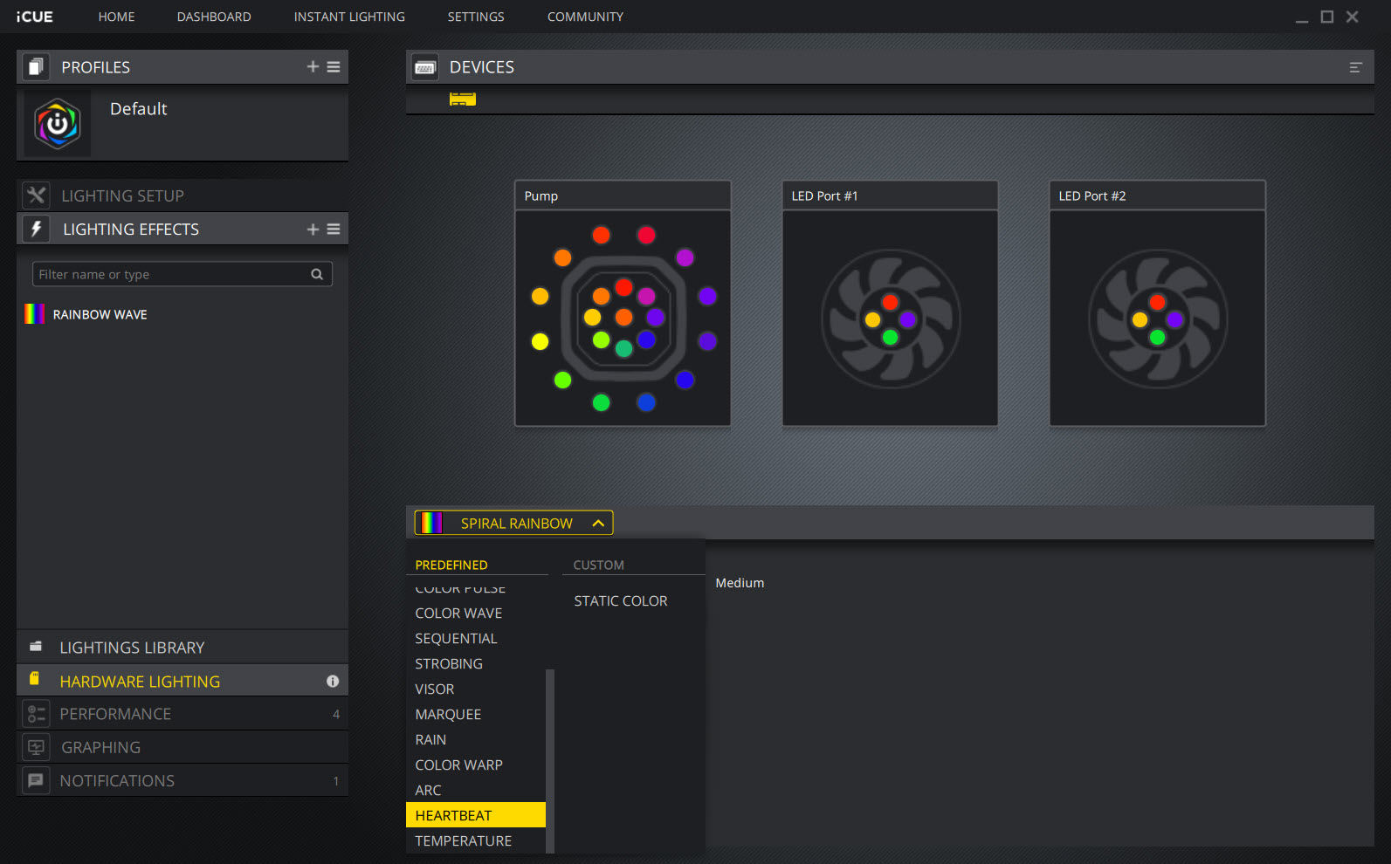Open Community tab
This screenshot has width=1391, height=864.
pos(585,17)
